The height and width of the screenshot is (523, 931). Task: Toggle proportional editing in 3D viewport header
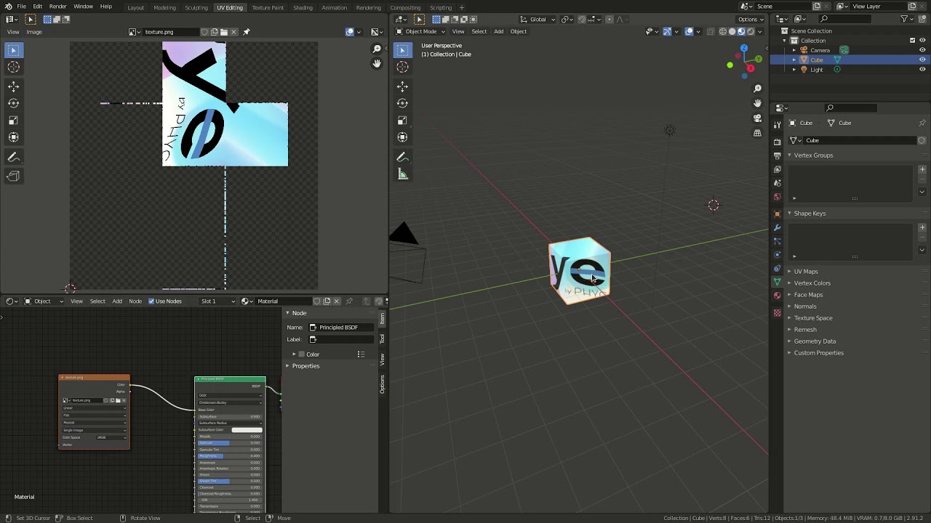(610, 20)
